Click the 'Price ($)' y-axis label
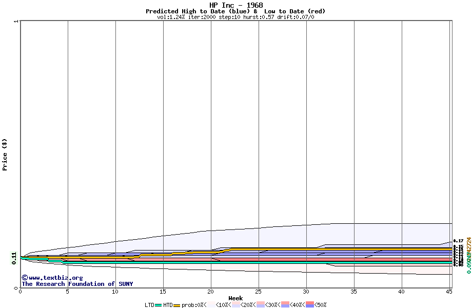 (x=5, y=155)
